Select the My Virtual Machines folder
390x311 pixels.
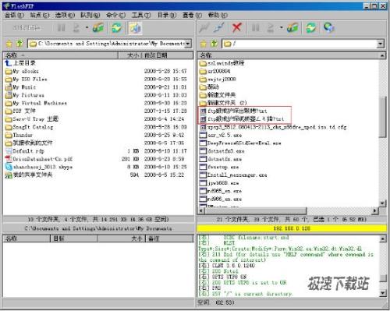click(36, 103)
